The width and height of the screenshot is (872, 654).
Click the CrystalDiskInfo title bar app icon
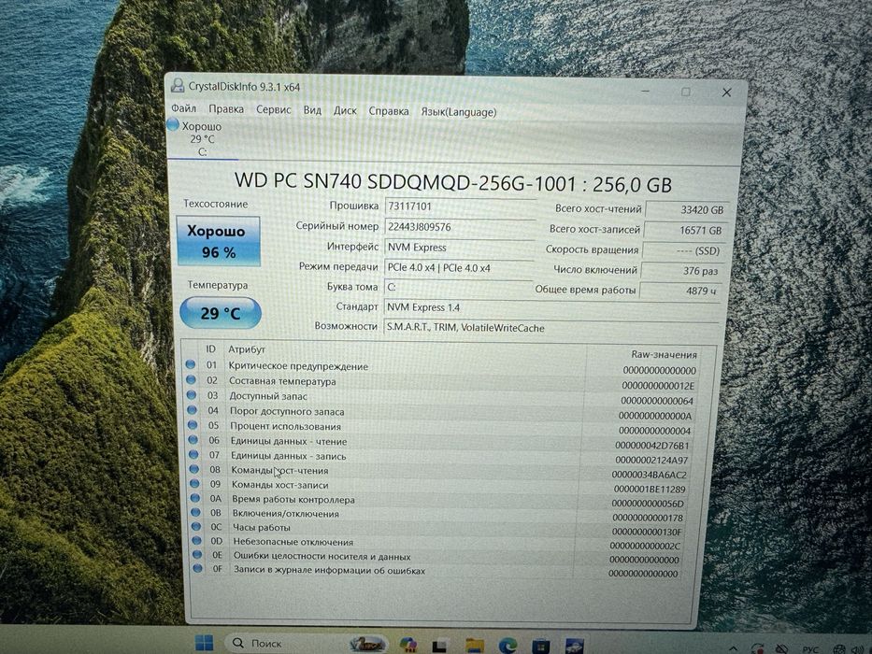[x=178, y=86]
